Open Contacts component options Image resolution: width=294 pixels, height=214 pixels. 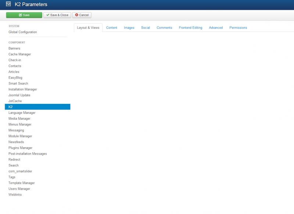coord(15,66)
